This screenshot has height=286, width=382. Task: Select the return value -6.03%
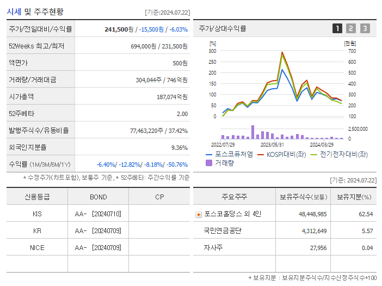coord(178,29)
